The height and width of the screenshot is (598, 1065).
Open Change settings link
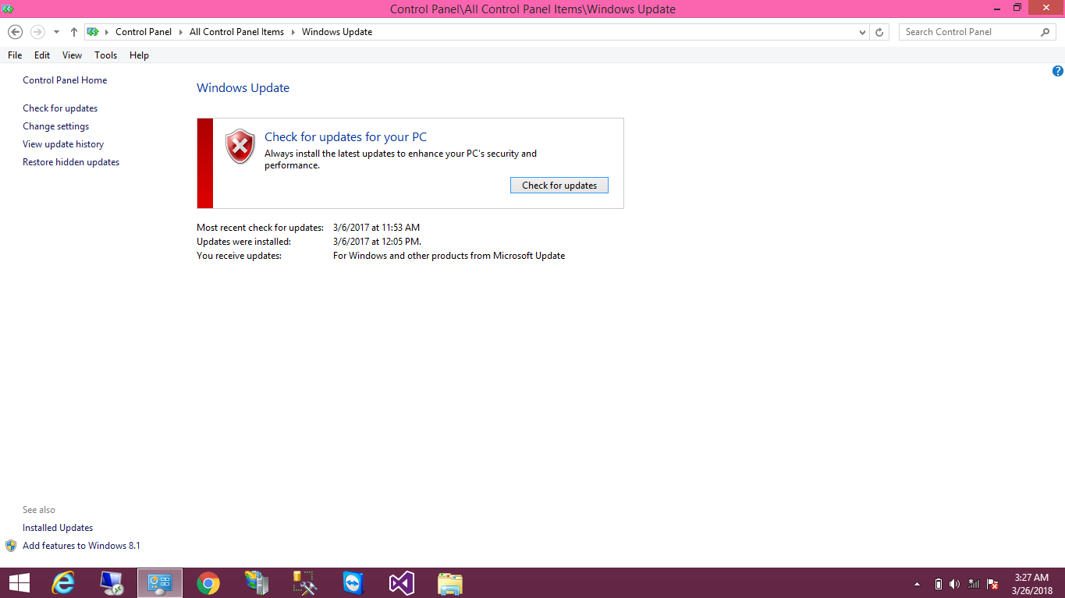pyautogui.click(x=55, y=126)
